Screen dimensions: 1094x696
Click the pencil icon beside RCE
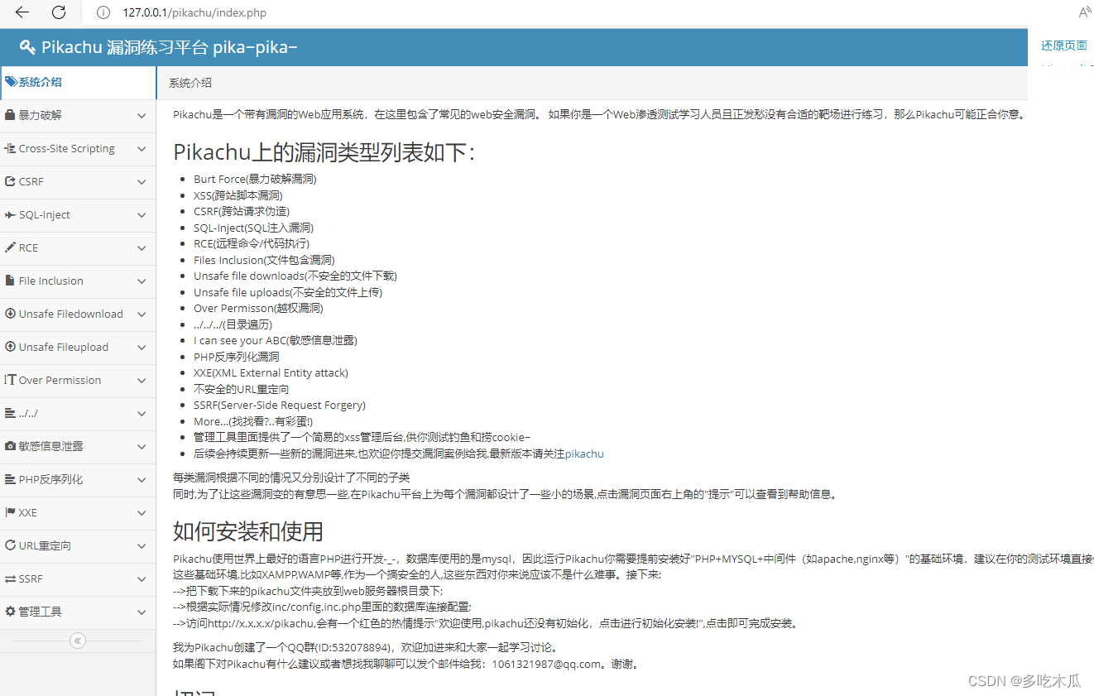[x=11, y=247]
